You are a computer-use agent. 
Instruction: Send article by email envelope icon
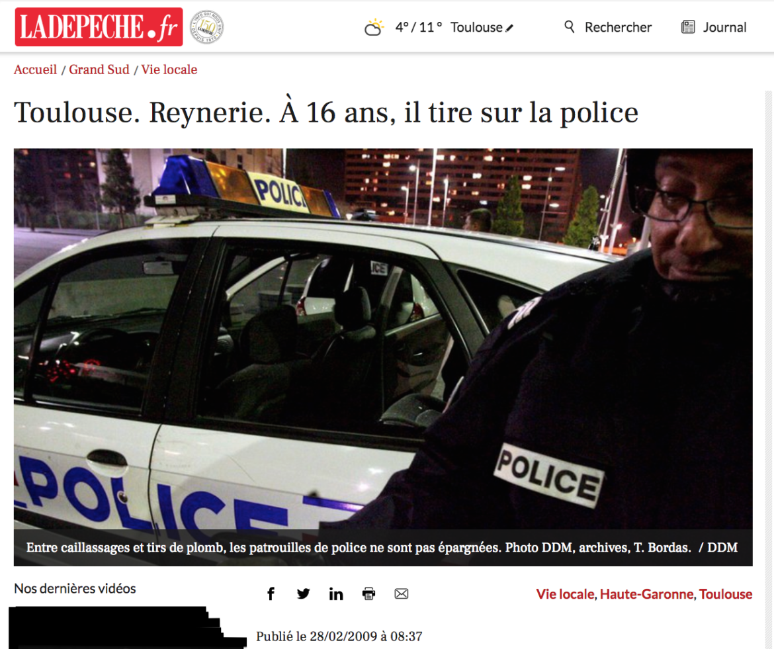pyautogui.click(x=402, y=593)
